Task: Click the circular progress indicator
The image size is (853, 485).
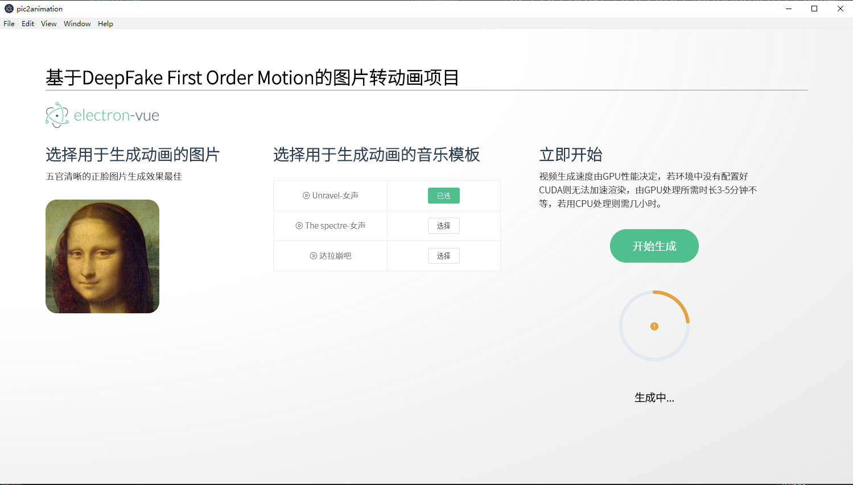Action: pyautogui.click(x=654, y=326)
